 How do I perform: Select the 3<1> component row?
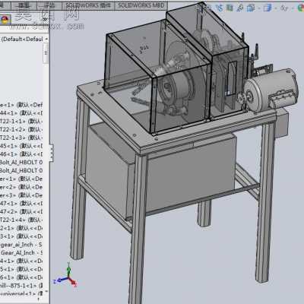(x=21, y=236)
